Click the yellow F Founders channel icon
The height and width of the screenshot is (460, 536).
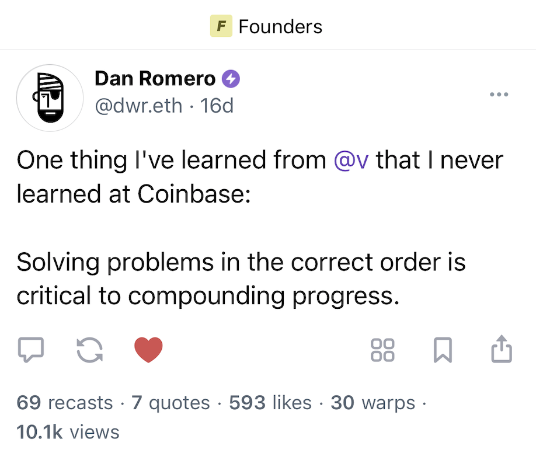click(x=221, y=26)
